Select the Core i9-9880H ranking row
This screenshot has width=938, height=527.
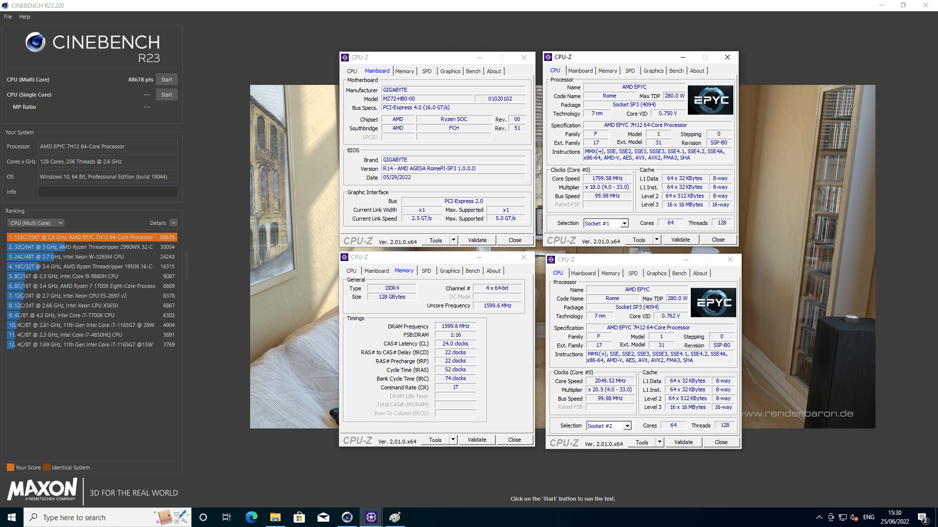point(91,276)
